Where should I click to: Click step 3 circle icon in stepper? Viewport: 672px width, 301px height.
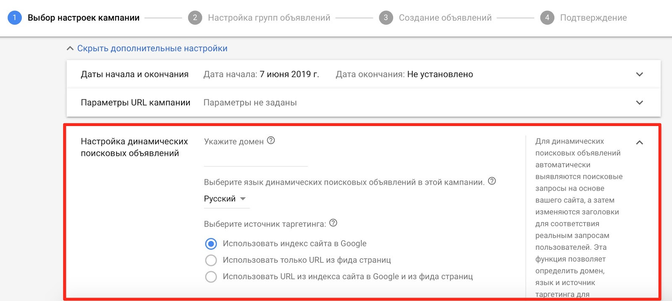(386, 18)
